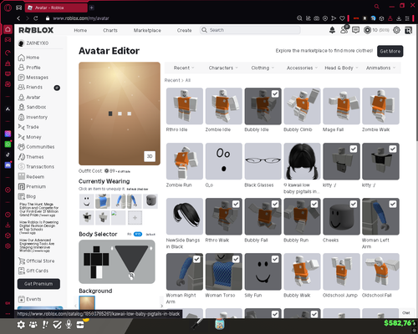Take a snapshot with camera toolbar icon
Image resolution: width=418 pixels, height=334 pixels.
pos(317,18)
